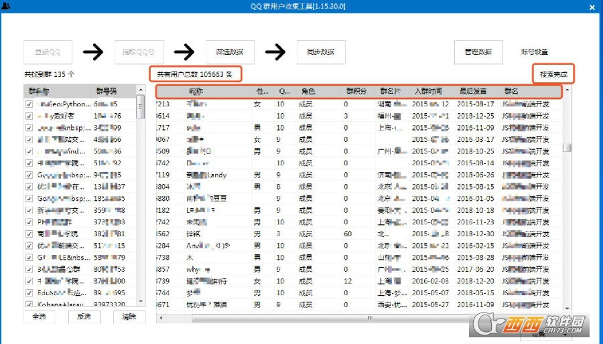Click the 共有用户总数 105663 条 label
603x344 pixels.
(196, 74)
